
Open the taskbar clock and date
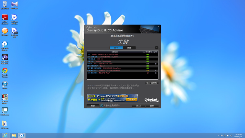[x=238, y=135]
